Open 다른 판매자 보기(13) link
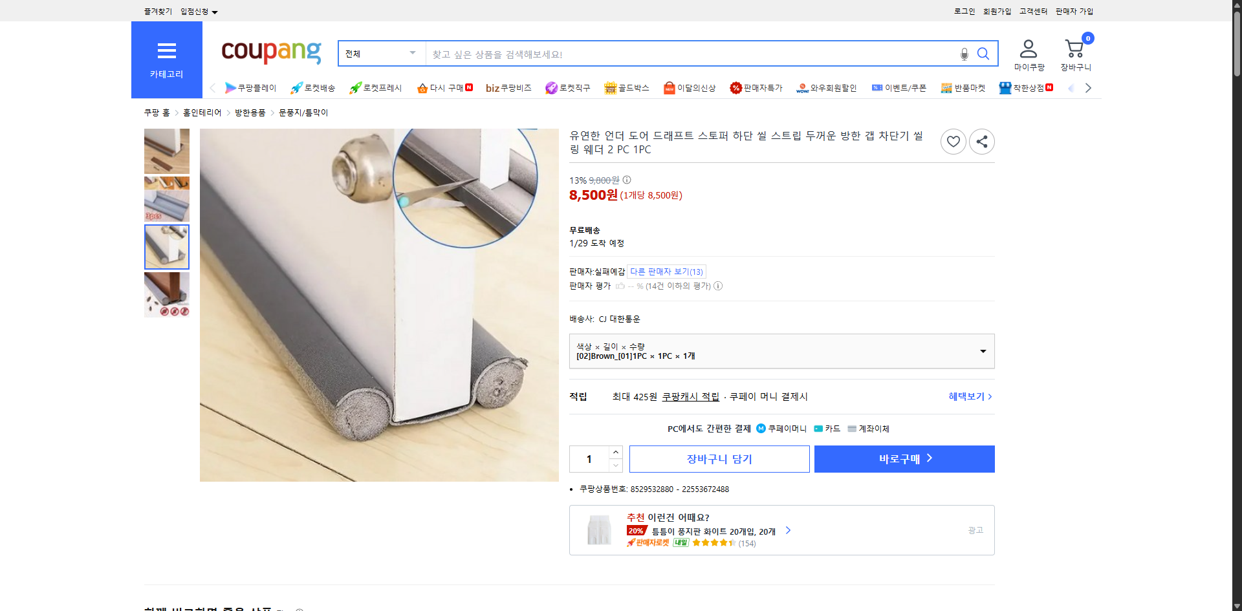 (x=666, y=272)
